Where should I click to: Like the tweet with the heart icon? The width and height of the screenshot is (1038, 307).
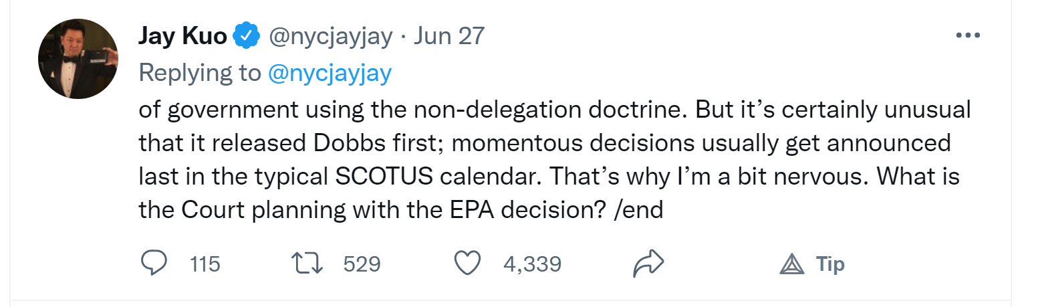(467, 264)
